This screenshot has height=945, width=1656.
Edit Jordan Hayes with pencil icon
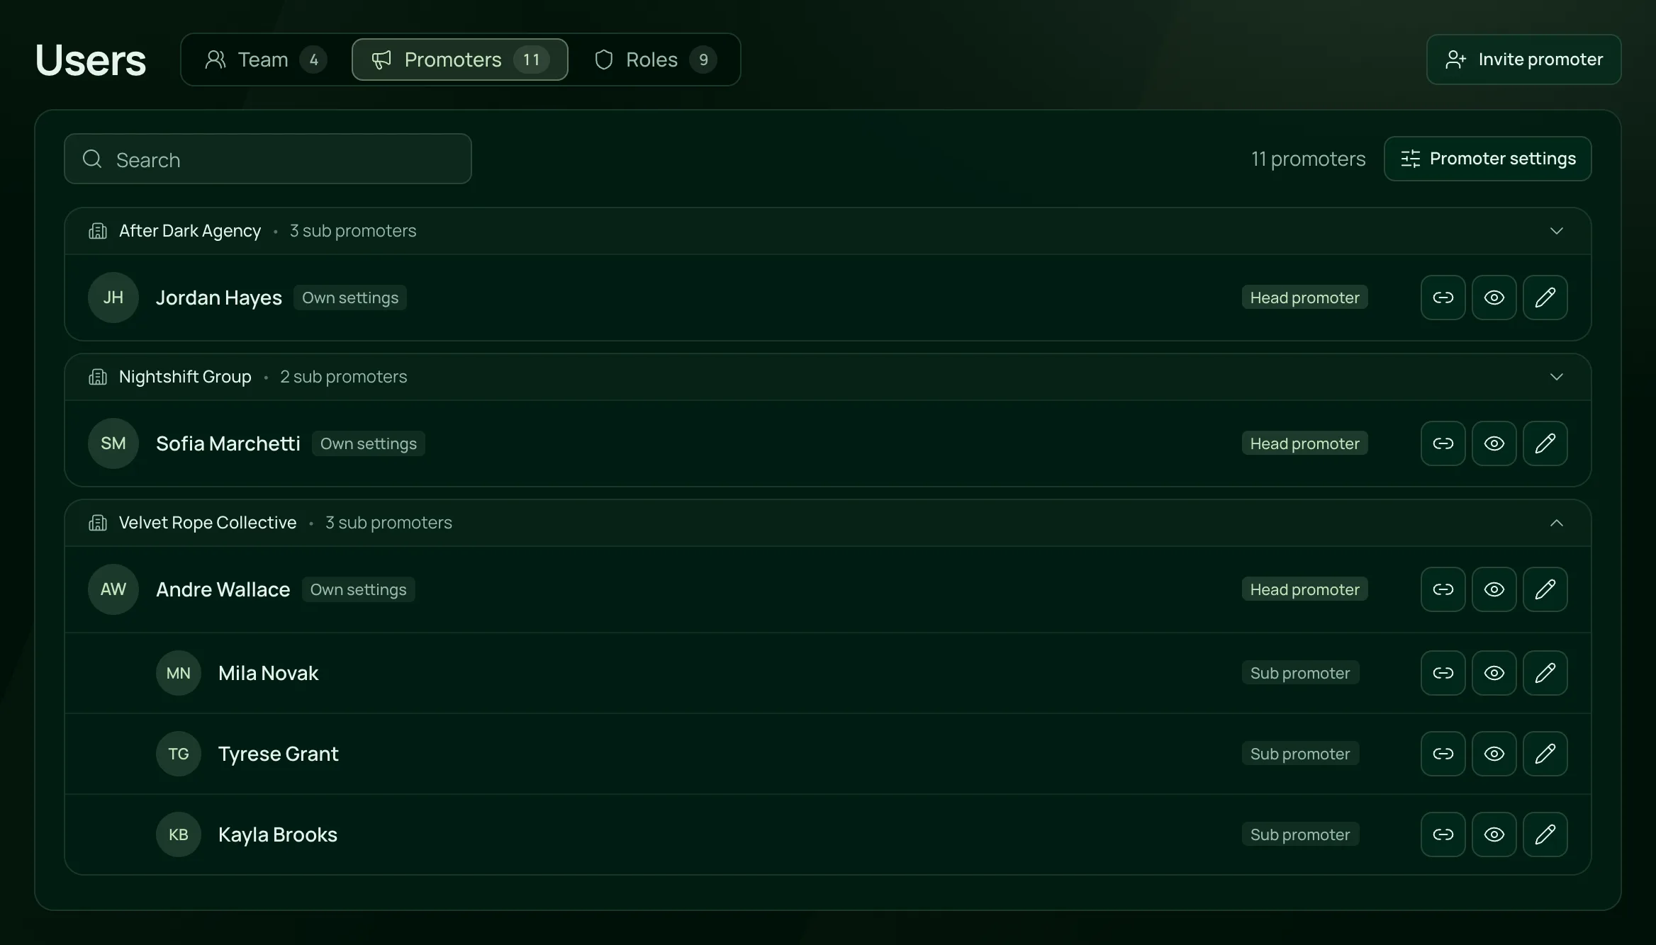coord(1545,298)
